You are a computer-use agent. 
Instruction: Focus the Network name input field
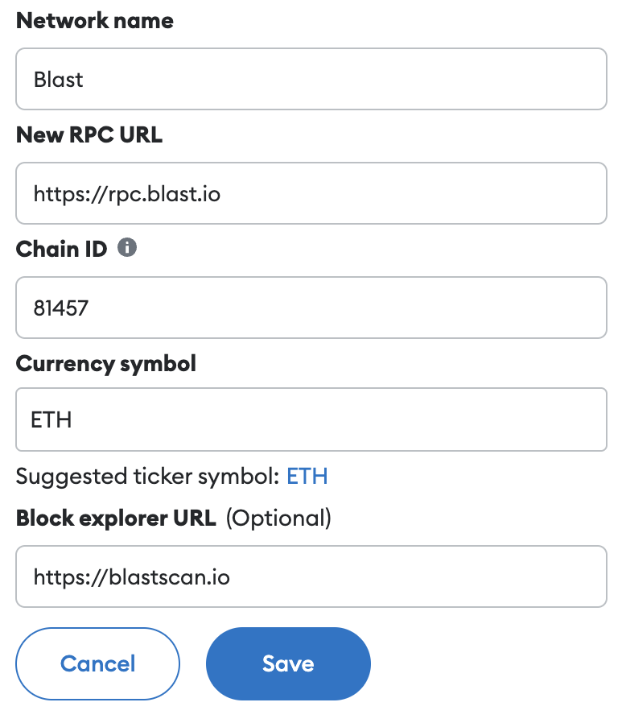coord(311,79)
